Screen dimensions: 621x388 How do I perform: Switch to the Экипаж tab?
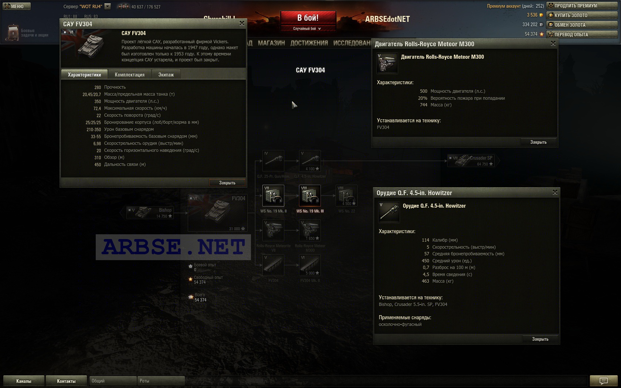pyautogui.click(x=166, y=74)
